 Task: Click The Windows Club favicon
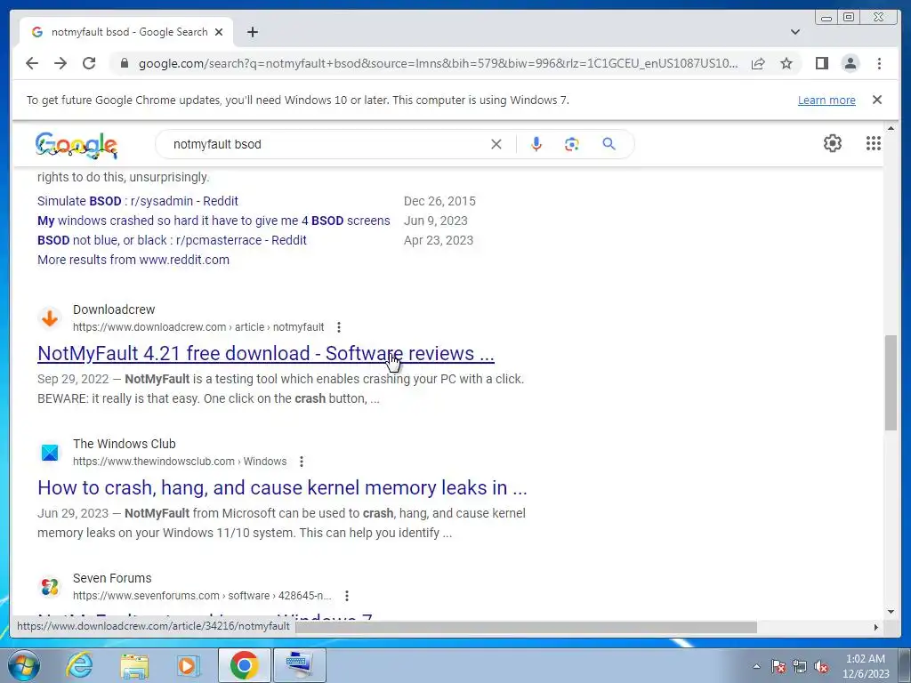(50, 453)
